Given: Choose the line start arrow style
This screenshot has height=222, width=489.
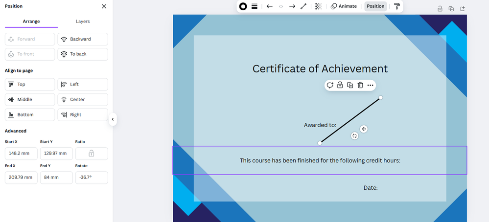Looking at the screenshot, I should tap(269, 6).
